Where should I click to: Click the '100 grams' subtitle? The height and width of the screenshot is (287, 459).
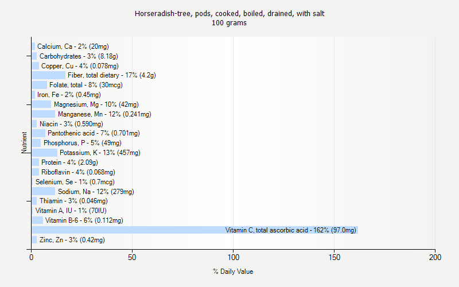[x=229, y=23]
